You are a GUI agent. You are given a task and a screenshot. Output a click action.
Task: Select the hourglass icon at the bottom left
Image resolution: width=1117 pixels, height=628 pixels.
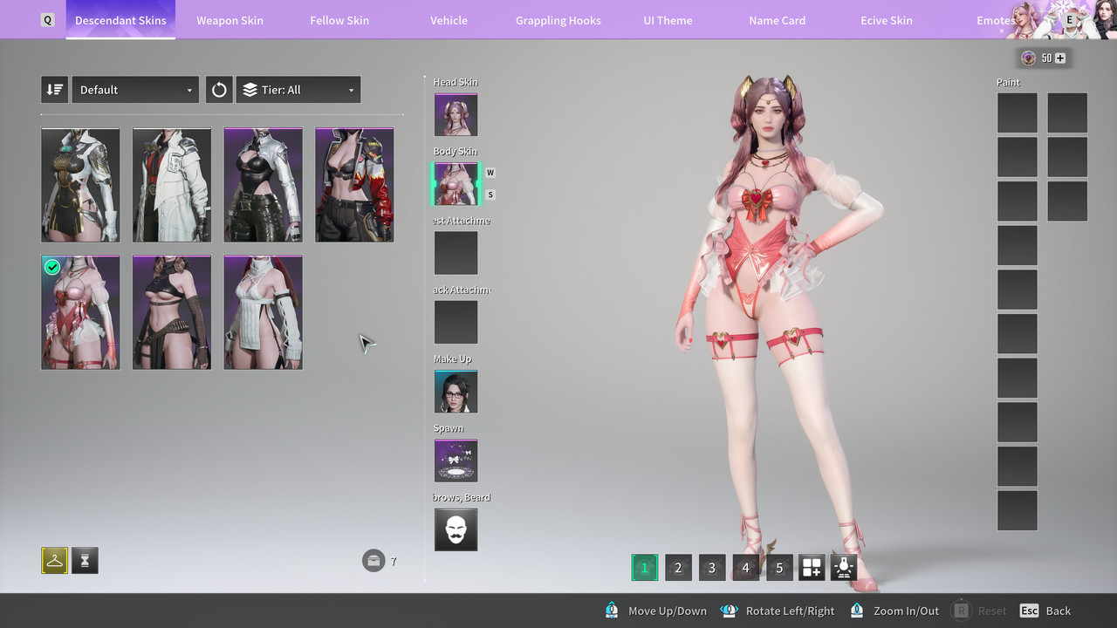(x=86, y=561)
